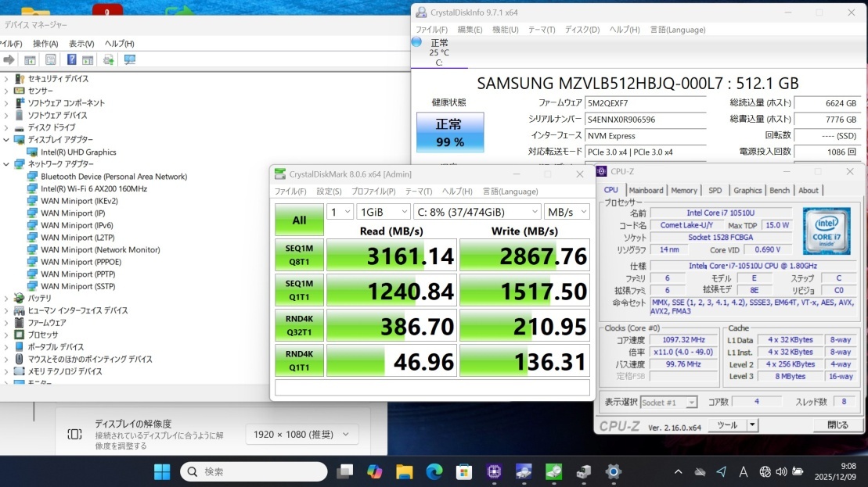Click the Microsoft Store taskbar icon

point(464,471)
